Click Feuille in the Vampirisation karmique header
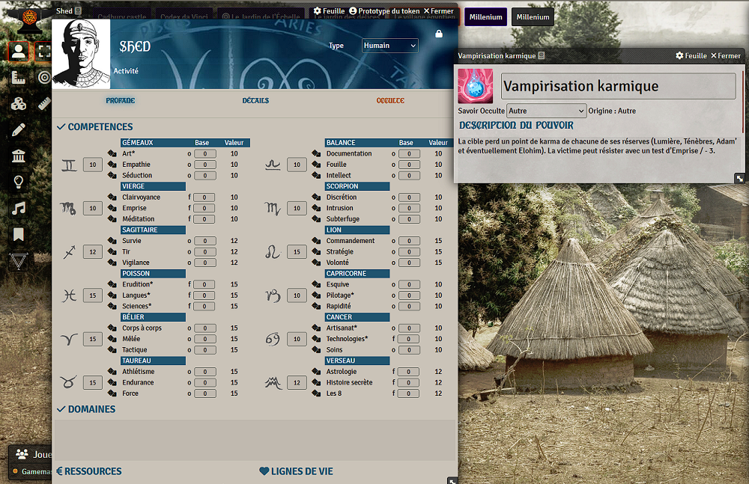The height and width of the screenshot is (484, 749). coord(691,55)
